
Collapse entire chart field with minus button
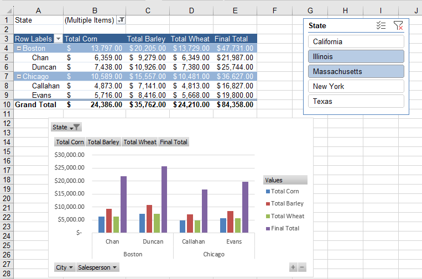coord(302,267)
